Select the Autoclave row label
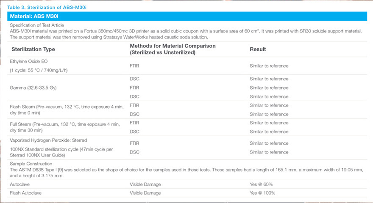The image size is (373, 203). point(19,184)
